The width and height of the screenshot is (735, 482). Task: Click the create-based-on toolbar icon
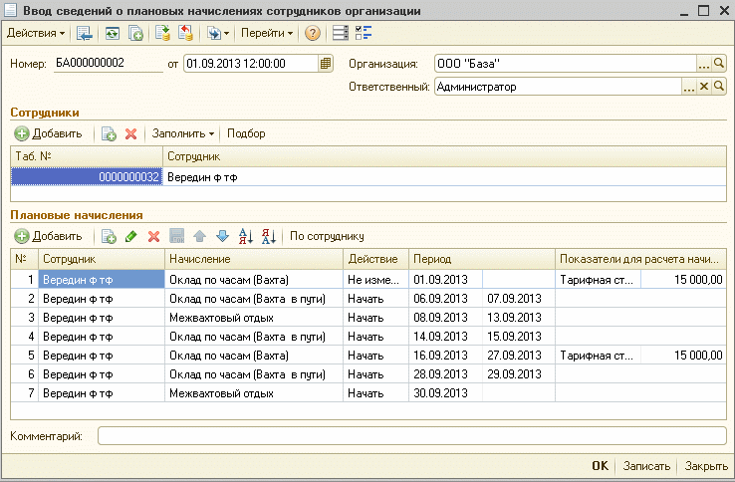214,33
